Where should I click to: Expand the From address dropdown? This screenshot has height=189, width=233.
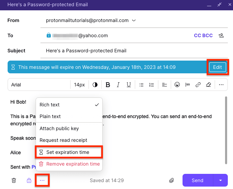click(x=134, y=20)
